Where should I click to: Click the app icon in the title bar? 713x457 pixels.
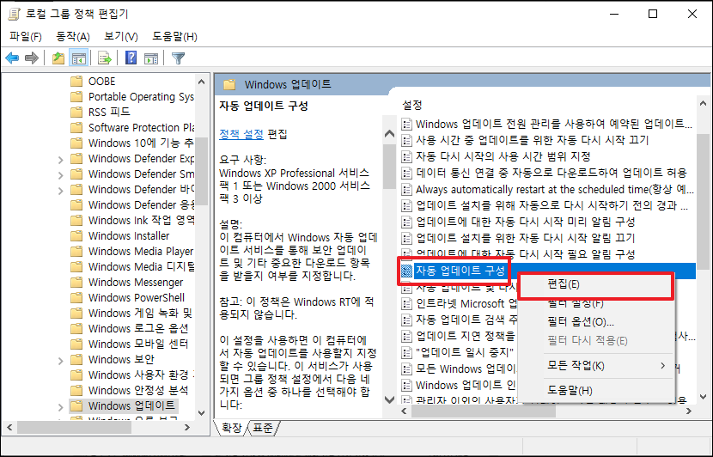point(14,14)
